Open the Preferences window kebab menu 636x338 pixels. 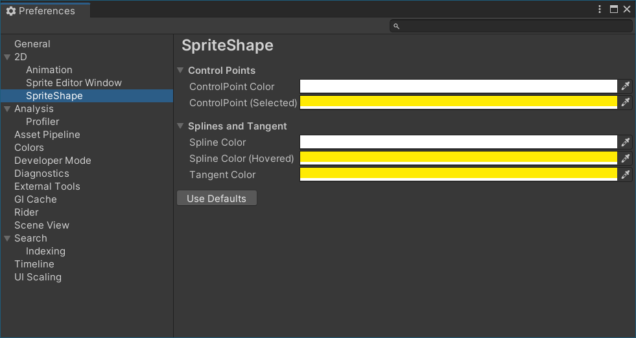coord(600,9)
